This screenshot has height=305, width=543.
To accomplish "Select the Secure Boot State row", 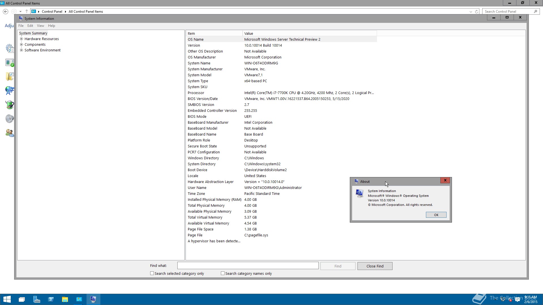I will pos(281,146).
